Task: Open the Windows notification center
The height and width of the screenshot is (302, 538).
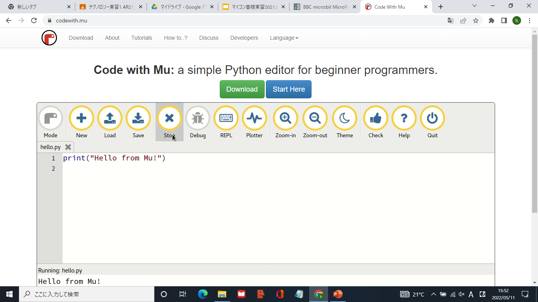Action: point(525,294)
